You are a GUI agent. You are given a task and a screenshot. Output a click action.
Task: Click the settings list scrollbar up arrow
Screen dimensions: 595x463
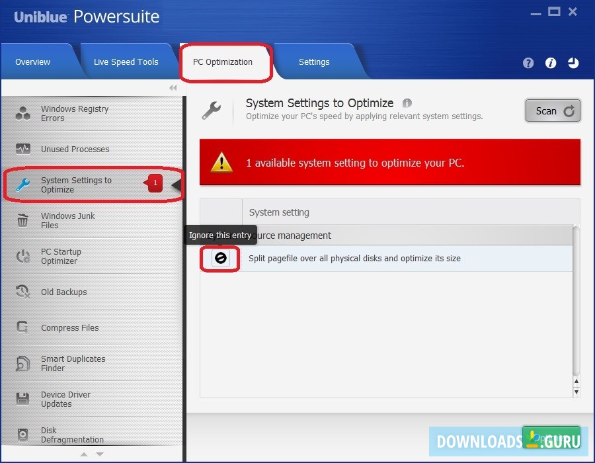click(x=576, y=382)
